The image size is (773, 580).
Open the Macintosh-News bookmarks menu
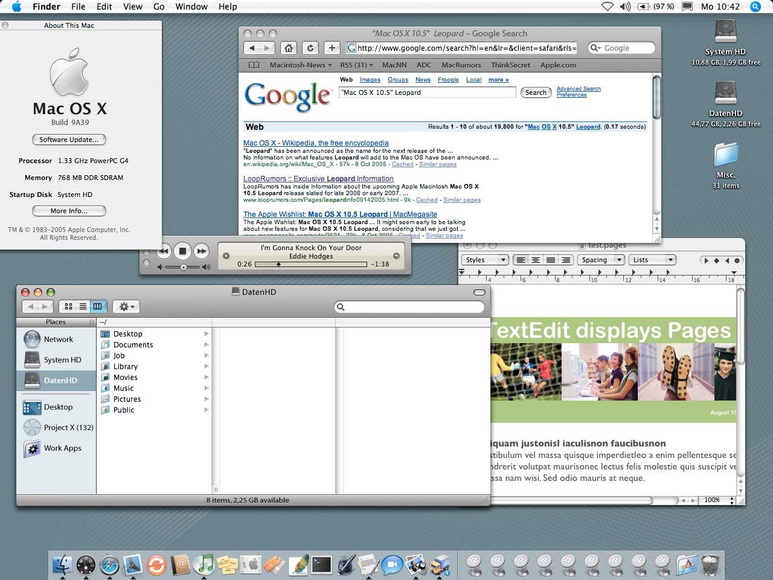point(301,65)
